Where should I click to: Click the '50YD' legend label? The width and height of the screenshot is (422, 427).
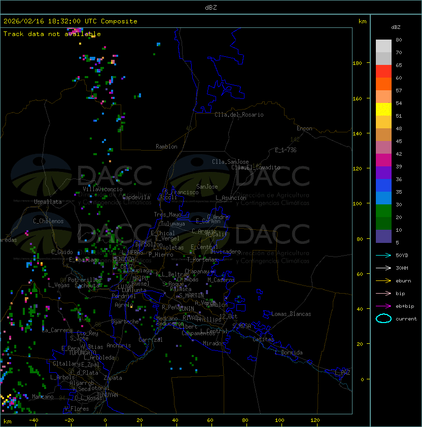pyautogui.click(x=402, y=255)
